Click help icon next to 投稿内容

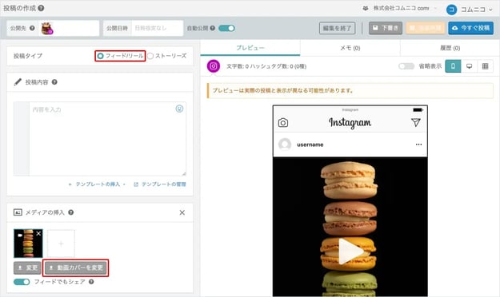pos(54,82)
